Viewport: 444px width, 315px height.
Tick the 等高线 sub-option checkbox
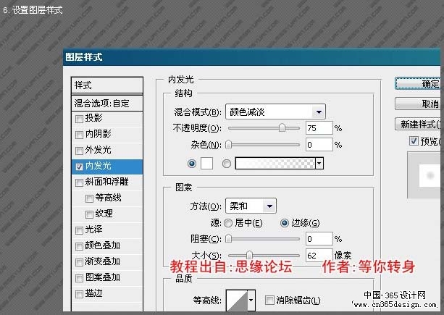tap(89, 198)
